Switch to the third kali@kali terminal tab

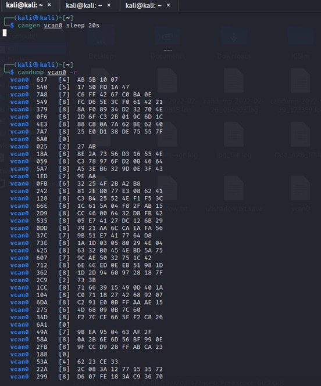pos(143,5)
